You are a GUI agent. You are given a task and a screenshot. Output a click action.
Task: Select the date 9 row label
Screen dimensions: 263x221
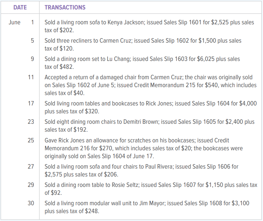33,59
